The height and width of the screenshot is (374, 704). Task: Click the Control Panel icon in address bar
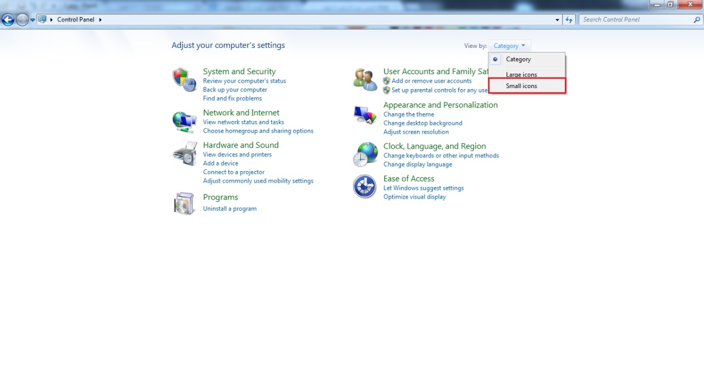click(42, 19)
